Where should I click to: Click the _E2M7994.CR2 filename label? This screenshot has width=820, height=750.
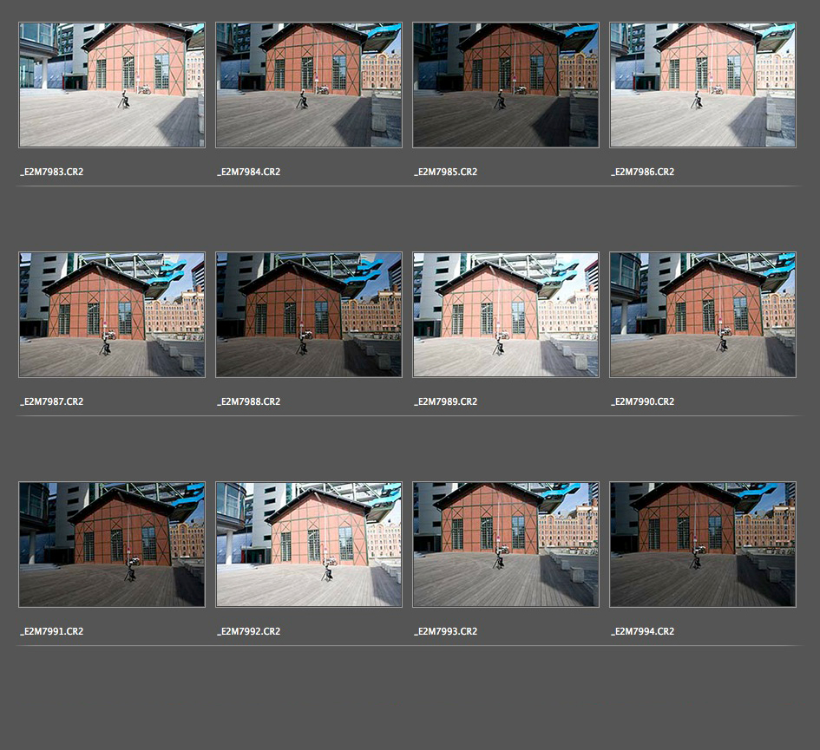tap(643, 631)
